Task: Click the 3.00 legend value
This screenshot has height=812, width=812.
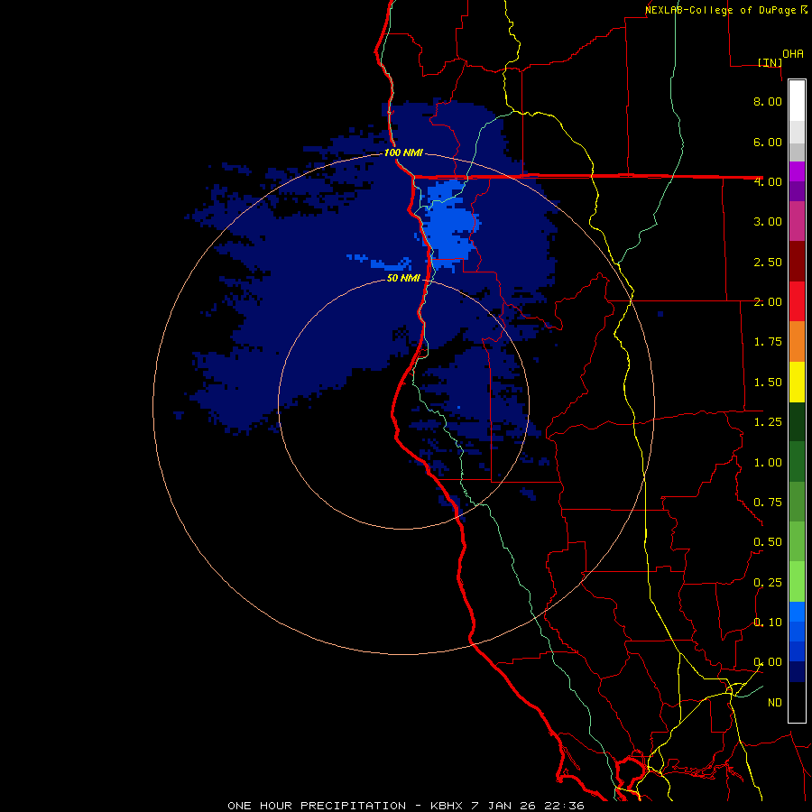Action: pyautogui.click(x=768, y=222)
